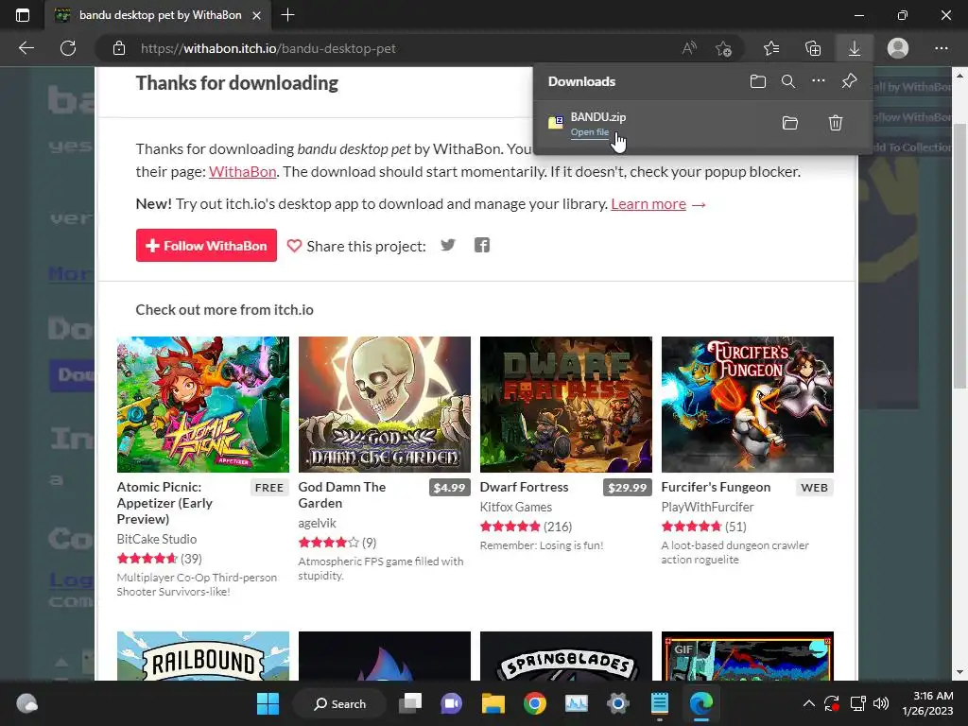
Task: Open the tab actions menu icon
Action: pos(23,15)
